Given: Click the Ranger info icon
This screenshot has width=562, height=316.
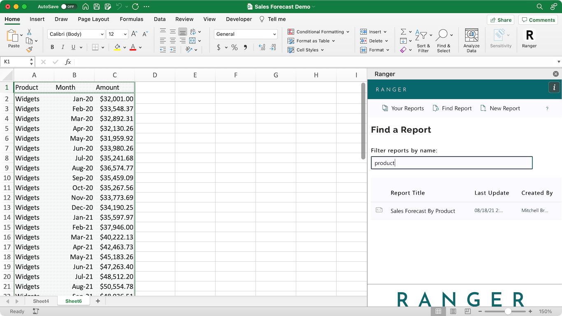Looking at the screenshot, I should (554, 87).
